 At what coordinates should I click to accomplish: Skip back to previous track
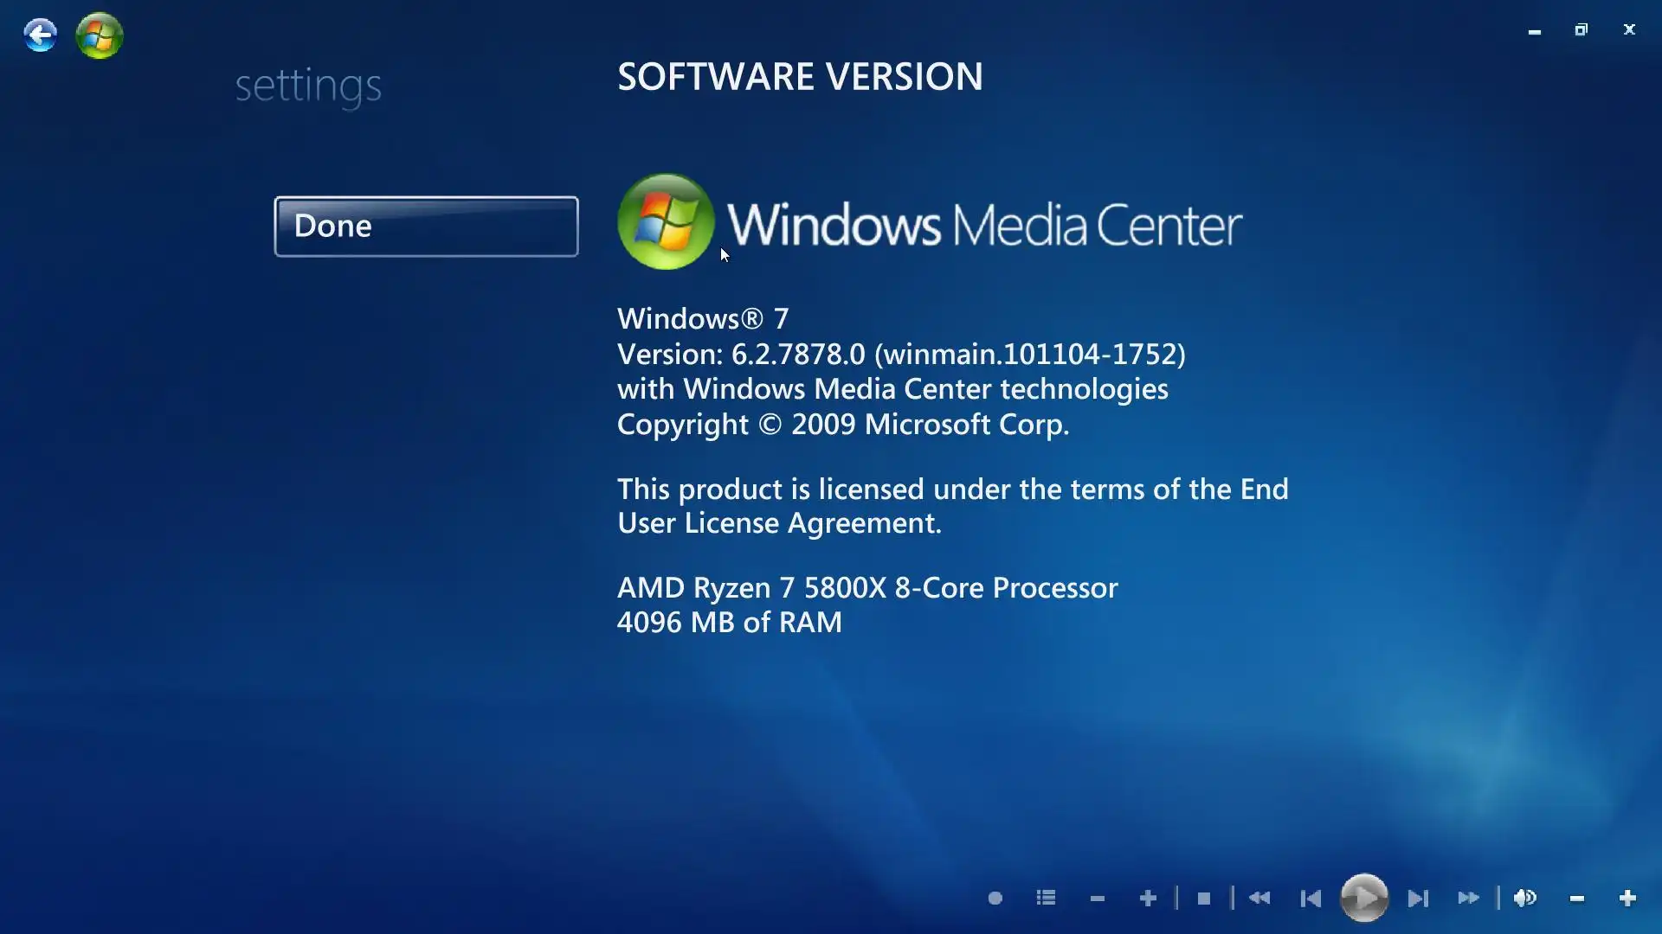pos(1311,899)
